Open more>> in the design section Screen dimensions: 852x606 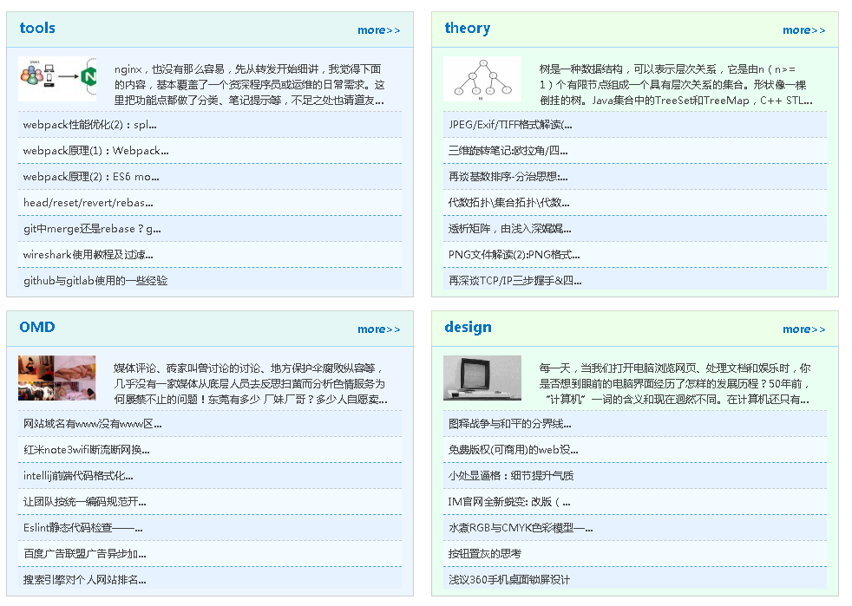803,329
